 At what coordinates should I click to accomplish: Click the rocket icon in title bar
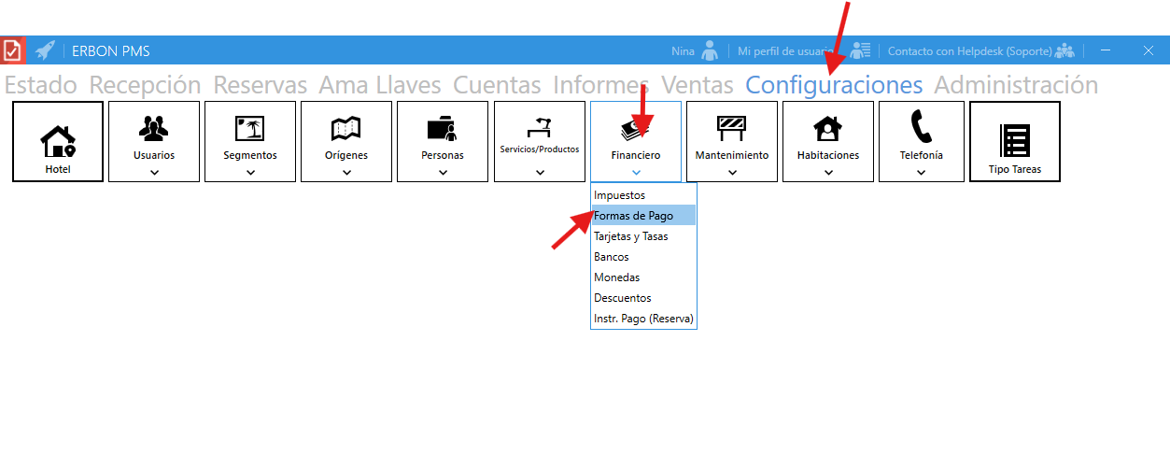click(44, 50)
